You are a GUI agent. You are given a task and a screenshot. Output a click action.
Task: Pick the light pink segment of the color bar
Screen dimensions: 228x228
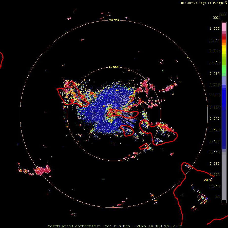pyautogui.click(x=224, y=27)
